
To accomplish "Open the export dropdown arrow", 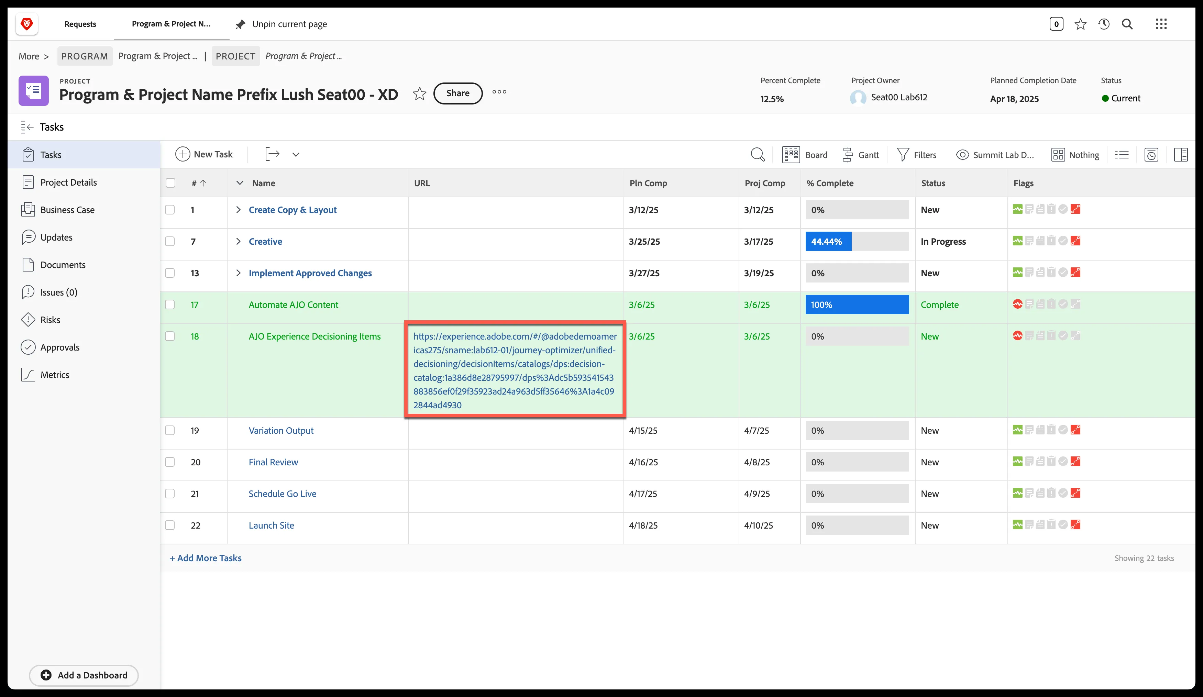I will tap(296, 154).
